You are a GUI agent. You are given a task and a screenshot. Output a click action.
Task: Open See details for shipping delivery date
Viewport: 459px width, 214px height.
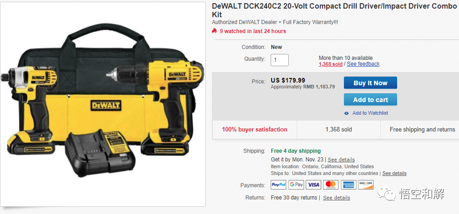coord(341,160)
